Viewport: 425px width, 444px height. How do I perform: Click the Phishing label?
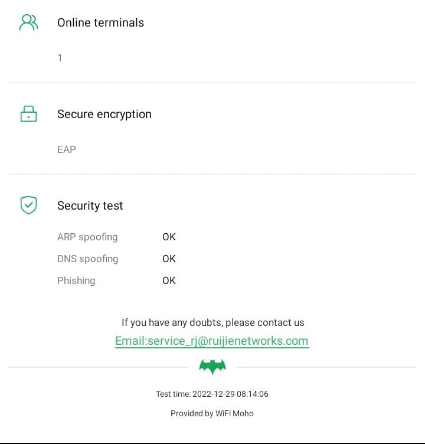(76, 280)
